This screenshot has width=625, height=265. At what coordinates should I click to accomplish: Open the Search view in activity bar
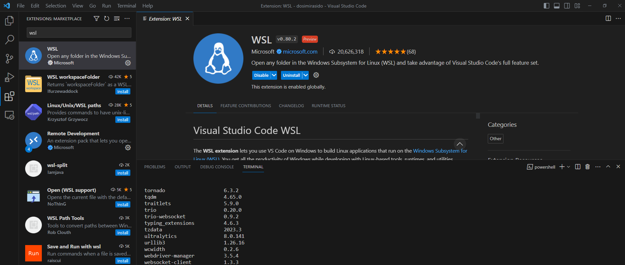click(9, 40)
